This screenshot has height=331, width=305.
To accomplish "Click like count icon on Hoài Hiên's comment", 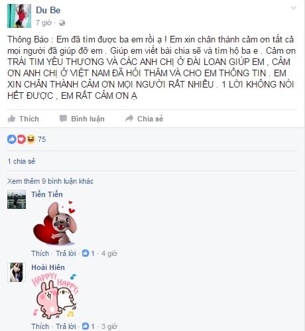I will (86, 326).
